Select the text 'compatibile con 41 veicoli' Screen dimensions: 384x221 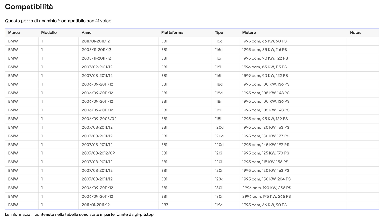click(x=87, y=21)
